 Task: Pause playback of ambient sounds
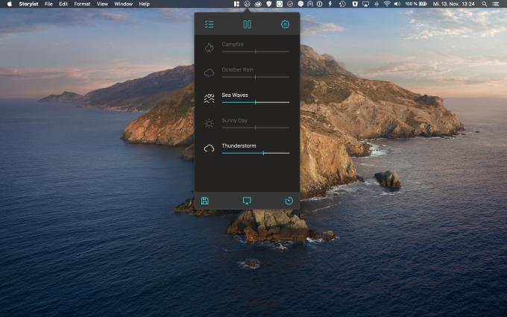tap(247, 25)
